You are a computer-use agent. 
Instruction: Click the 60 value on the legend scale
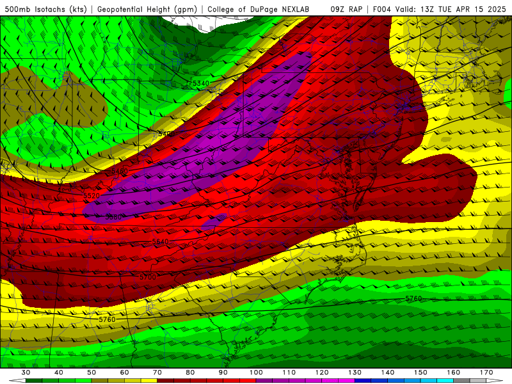(x=124, y=372)
